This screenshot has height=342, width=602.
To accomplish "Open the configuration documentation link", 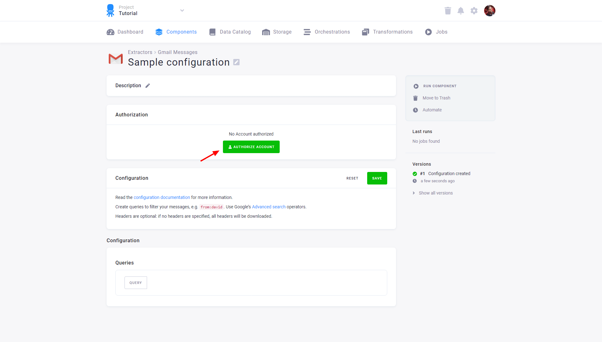I will (x=161, y=197).
